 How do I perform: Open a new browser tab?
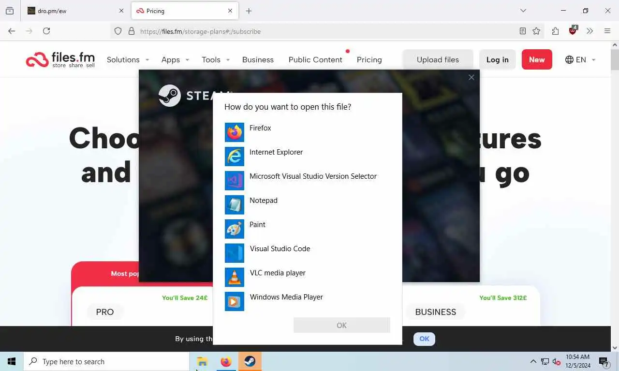click(249, 11)
